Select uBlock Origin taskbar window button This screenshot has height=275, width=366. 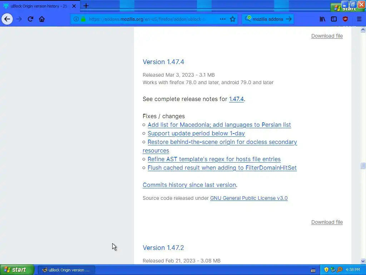pyautogui.click(x=66, y=270)
